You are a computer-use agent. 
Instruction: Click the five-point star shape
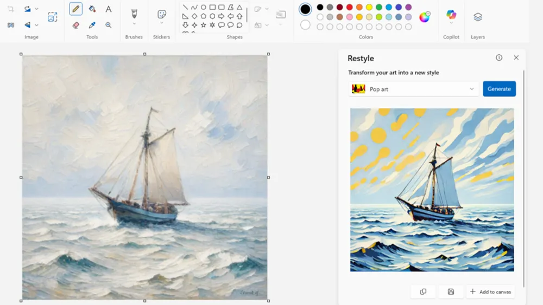pyautogui.click(x=204, y=25)
